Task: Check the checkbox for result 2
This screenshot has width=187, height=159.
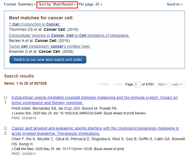Action: (5, 128)
